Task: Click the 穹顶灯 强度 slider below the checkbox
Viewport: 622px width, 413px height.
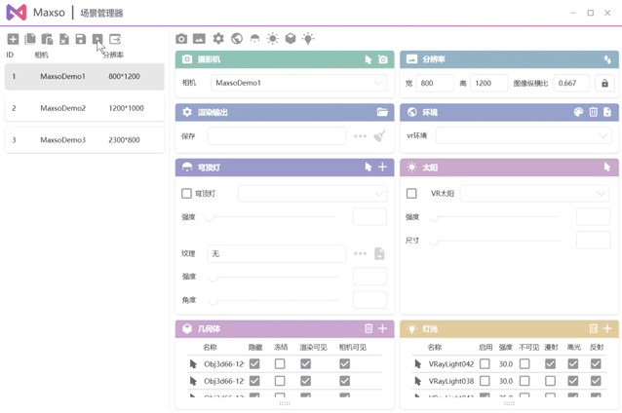Action: 271,217
